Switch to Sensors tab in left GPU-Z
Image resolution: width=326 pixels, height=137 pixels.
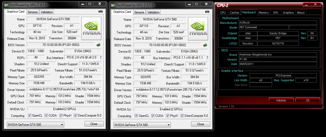tap(33, 12)
